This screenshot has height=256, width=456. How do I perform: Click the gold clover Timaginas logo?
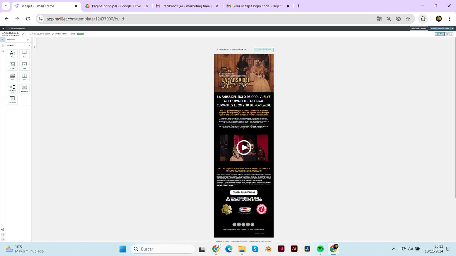pyautogui.click(x=227, y=210)
